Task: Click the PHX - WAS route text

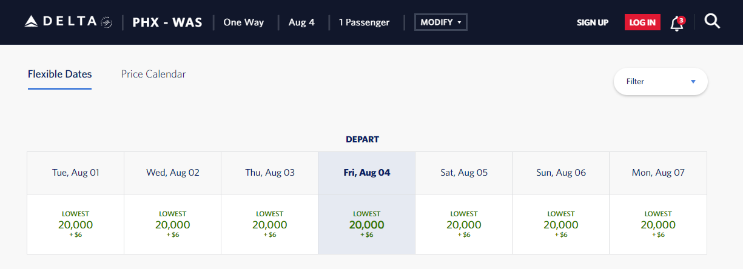Action: [167, 22]
